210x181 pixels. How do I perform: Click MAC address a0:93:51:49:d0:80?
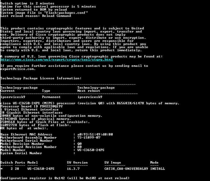tap(95, 135)
